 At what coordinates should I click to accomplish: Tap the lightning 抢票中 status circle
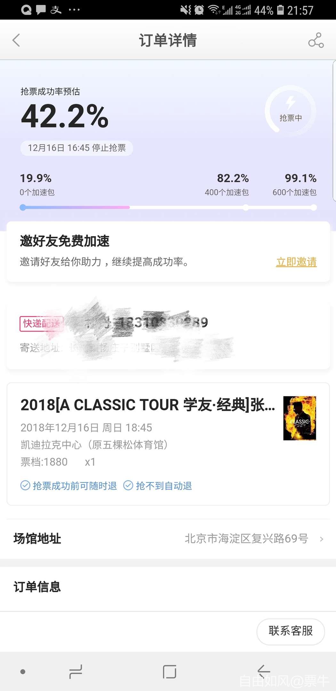(290, 111)
